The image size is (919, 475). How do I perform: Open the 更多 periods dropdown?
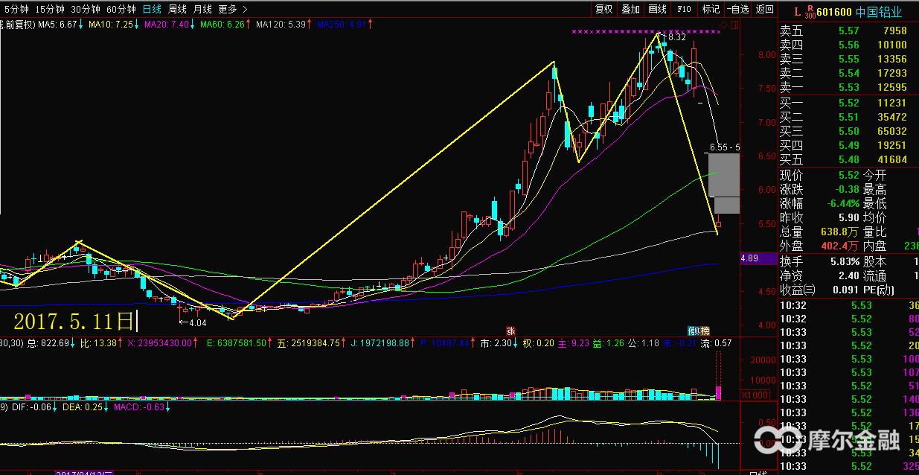228,9
